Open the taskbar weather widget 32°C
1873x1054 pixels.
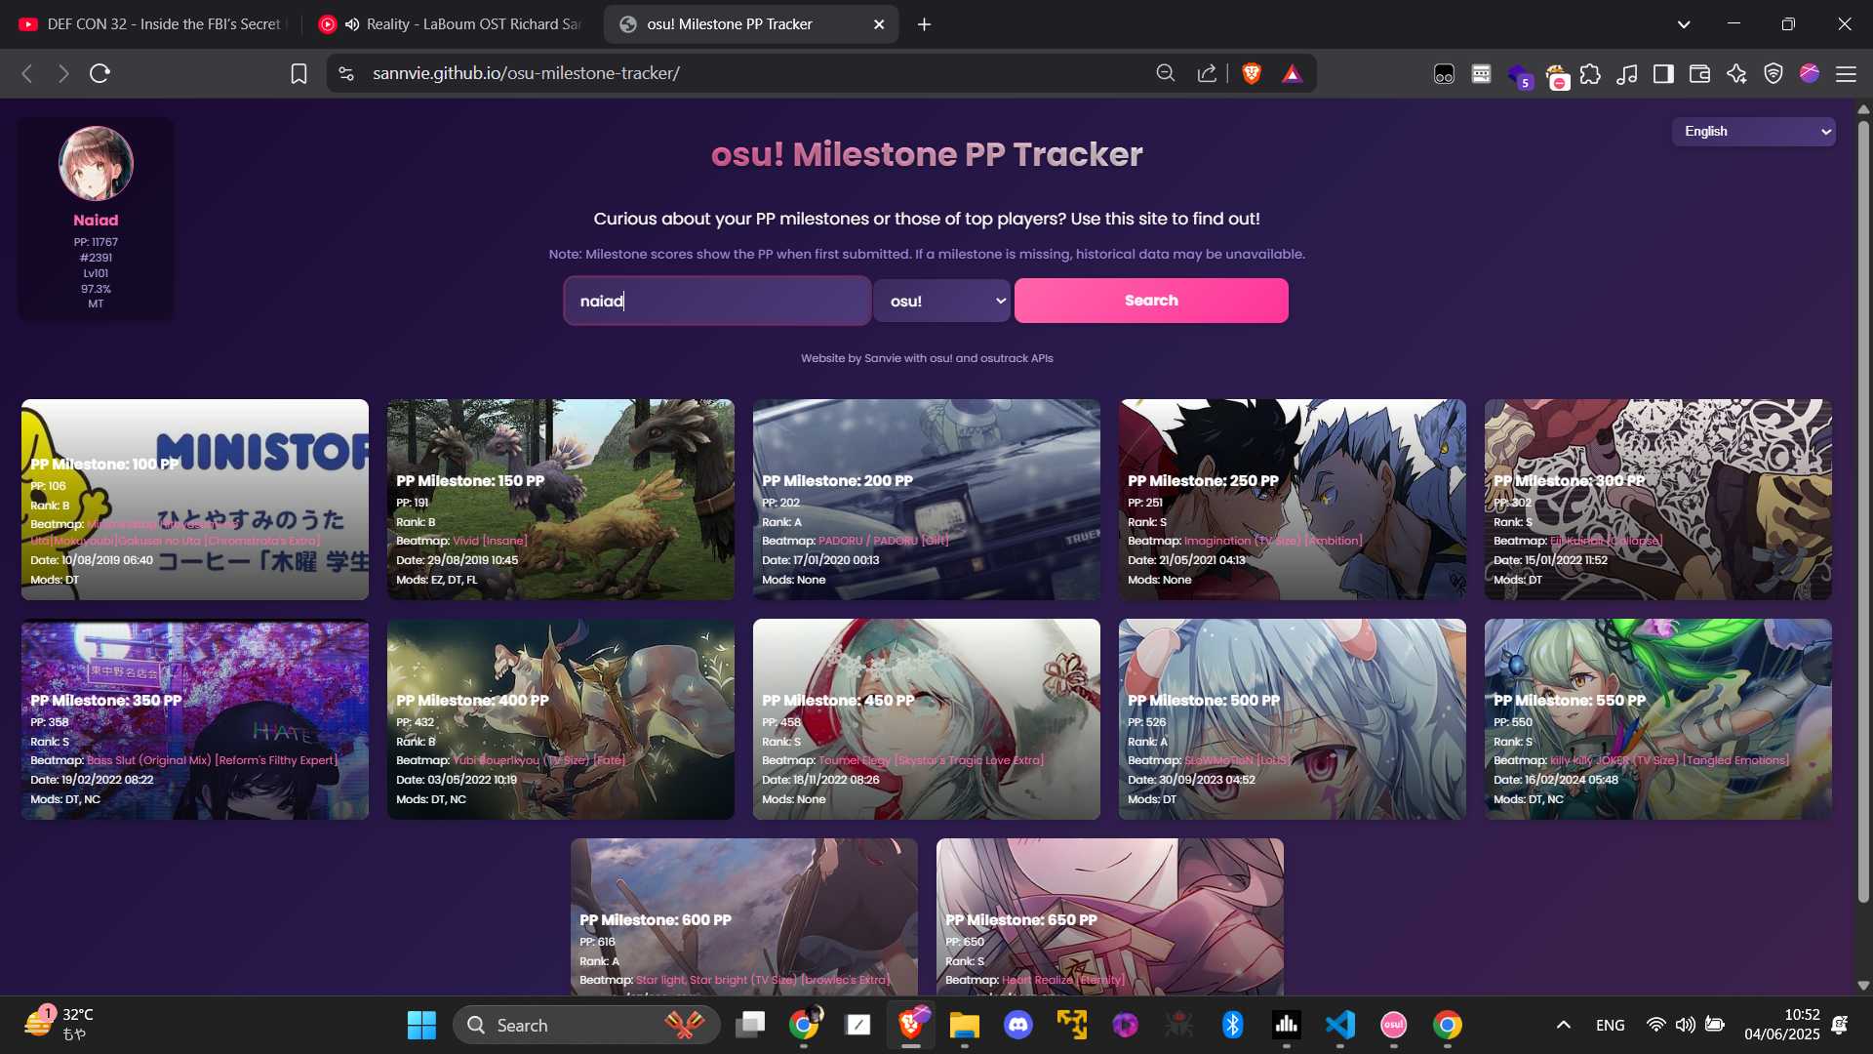[x=59, y=1025]
